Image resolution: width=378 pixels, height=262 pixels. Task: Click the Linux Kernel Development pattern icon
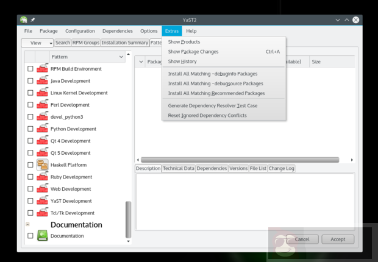(42, 93)
